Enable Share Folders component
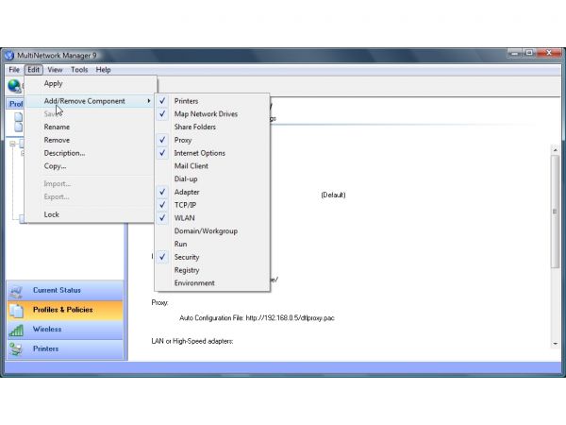The height and width of the screenshot is (425, 566). (212, 127)
